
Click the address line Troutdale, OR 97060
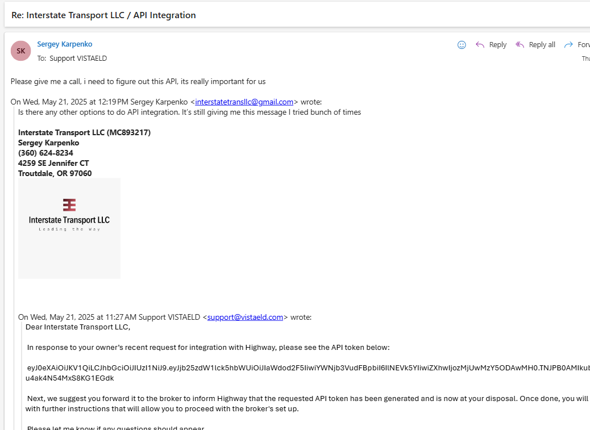[x=55, y=173]
